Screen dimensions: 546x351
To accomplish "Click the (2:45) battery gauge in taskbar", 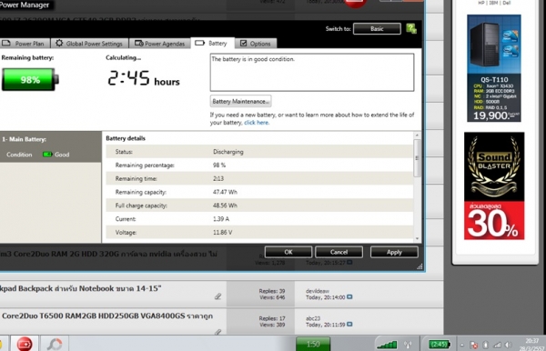I will pos(440,344).
